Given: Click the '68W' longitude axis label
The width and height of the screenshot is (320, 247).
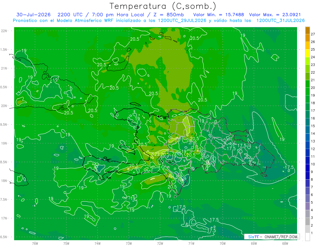Looking at the screenshot, I should pyautogui.click(x=285, y=244).
